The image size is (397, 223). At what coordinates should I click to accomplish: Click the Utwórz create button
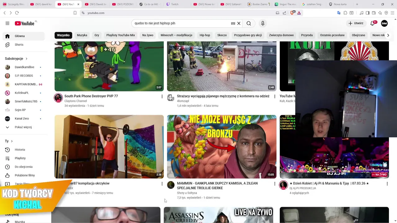(x=355, y=23)
